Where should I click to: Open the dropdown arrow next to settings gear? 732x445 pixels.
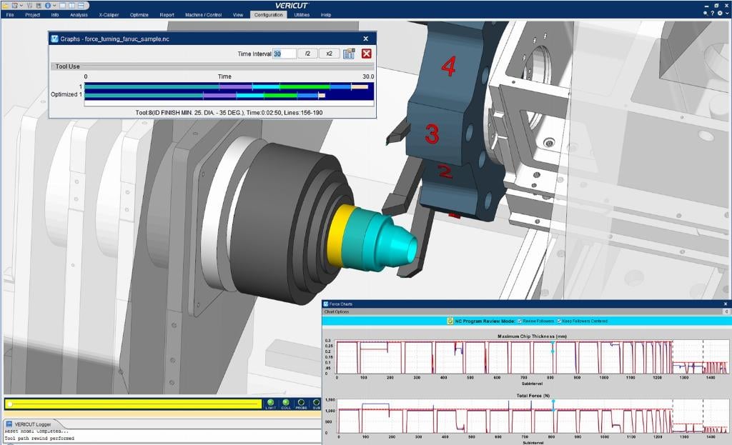726,14
